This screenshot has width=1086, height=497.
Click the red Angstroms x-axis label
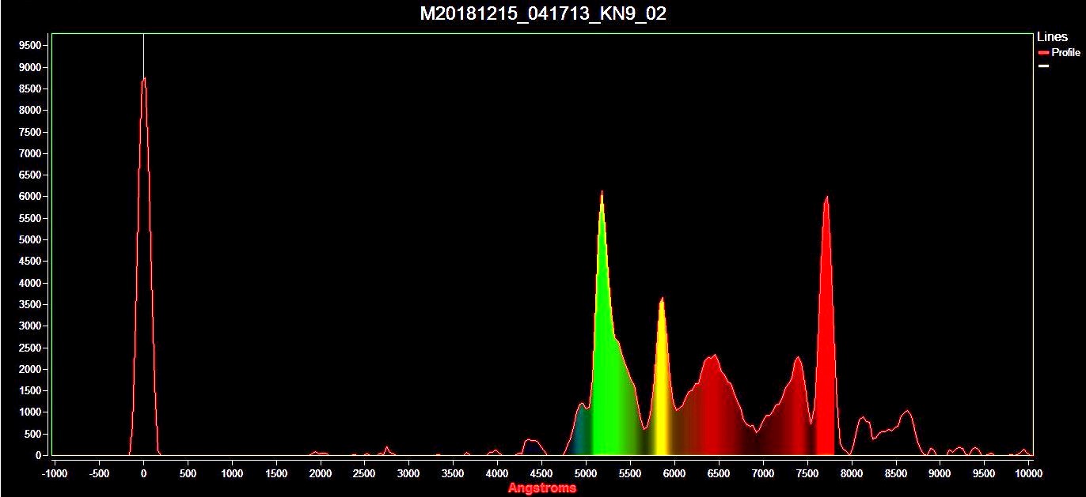pos(542,488)
